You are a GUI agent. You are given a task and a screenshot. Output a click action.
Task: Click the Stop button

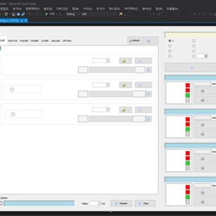coord(145,204)
